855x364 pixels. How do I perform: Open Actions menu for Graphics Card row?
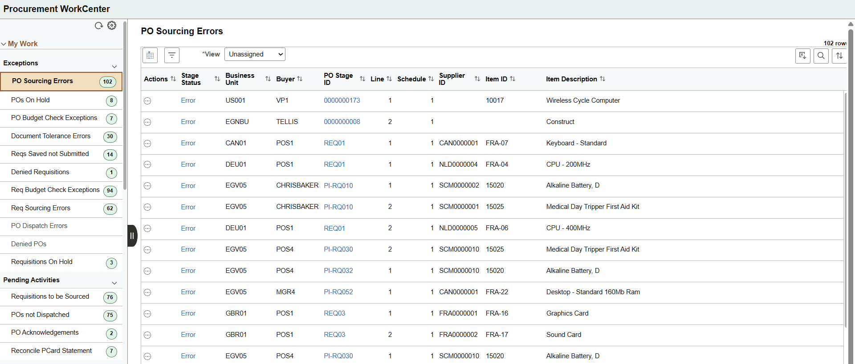pos(147,314)
